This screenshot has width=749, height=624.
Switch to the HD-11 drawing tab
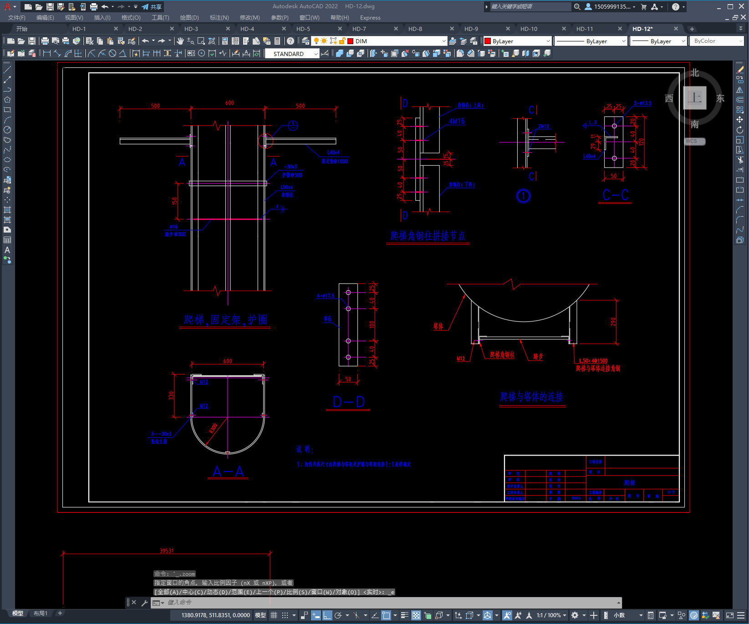pos(585,29)
